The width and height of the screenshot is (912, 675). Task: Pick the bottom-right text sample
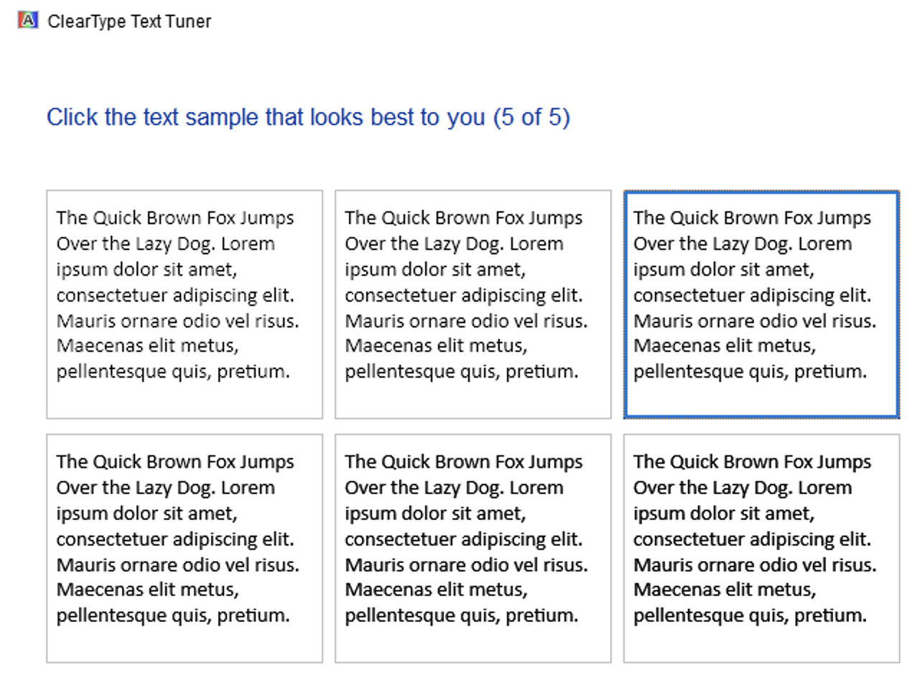761,547
